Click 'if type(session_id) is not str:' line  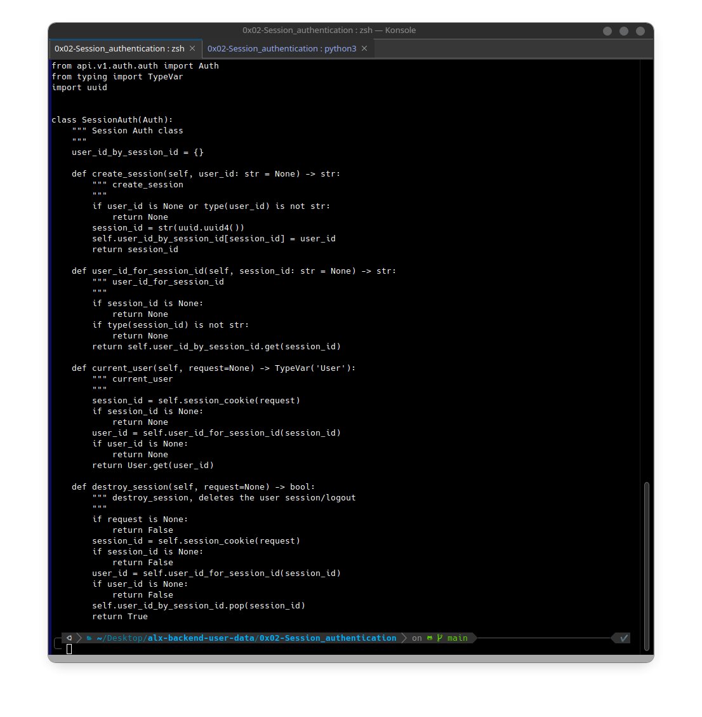[x=171, y=325]
